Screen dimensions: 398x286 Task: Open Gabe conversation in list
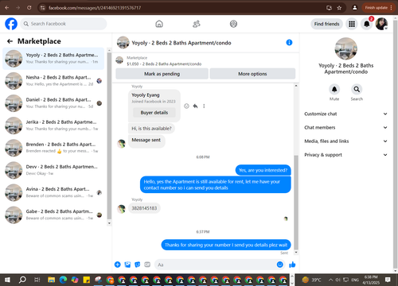53,215
